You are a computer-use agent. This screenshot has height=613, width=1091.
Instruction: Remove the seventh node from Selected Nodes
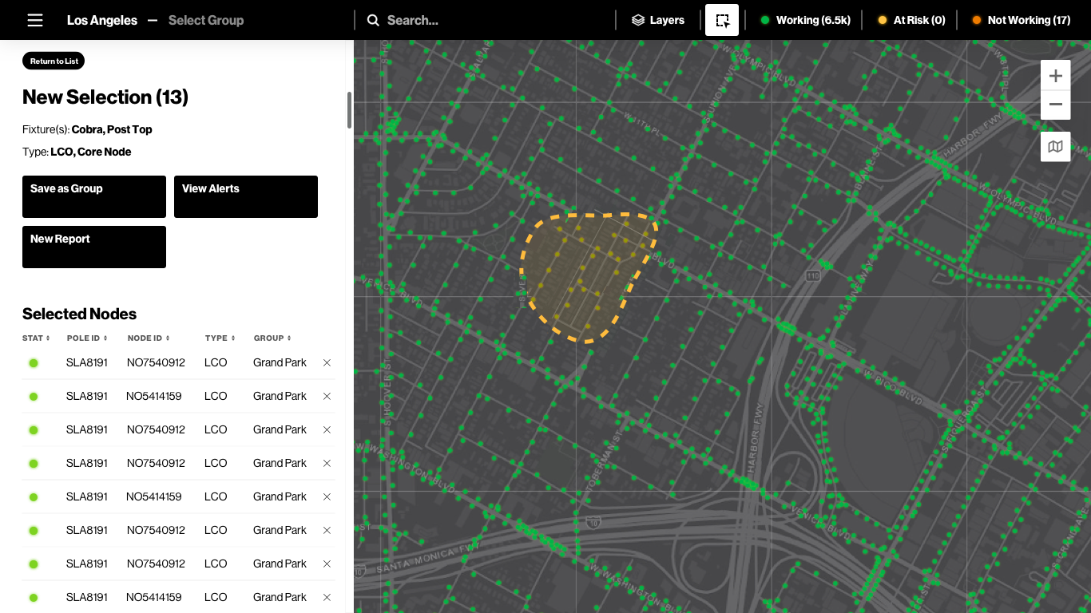coord(327,564)
